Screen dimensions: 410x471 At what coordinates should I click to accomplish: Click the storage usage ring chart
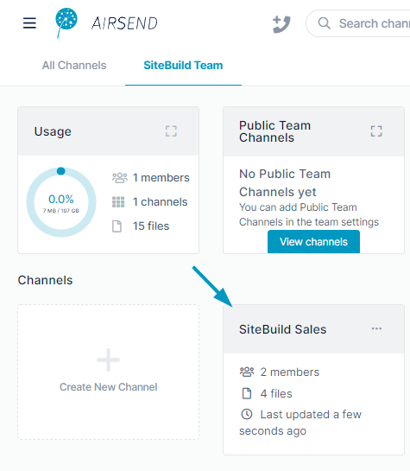point(61,202)
